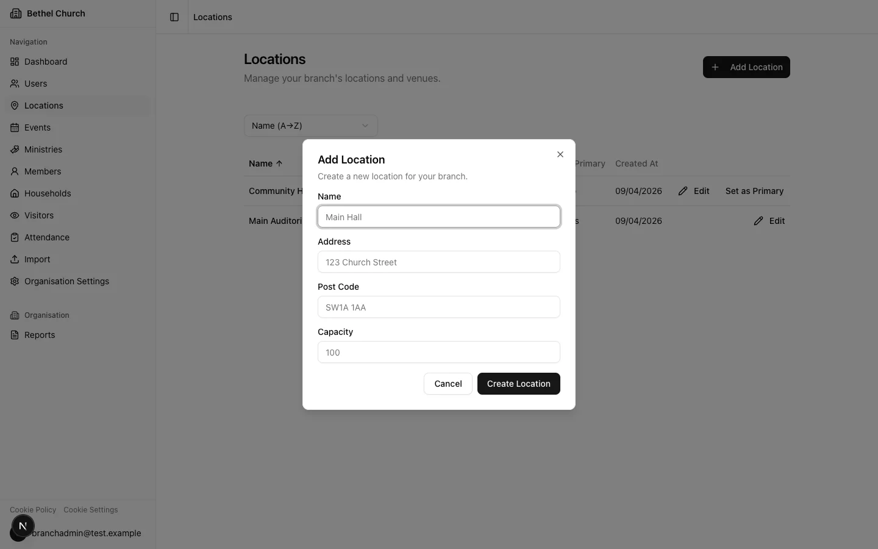Click the plus icon on Add Location

(x=715, y=67)
